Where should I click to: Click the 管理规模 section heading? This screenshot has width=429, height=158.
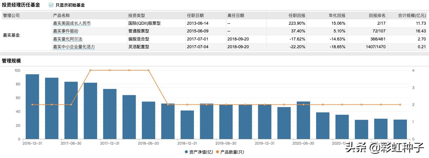(x=11, y=61)
